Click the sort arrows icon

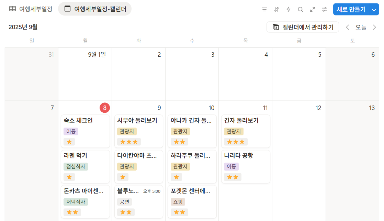coord(276,9)
